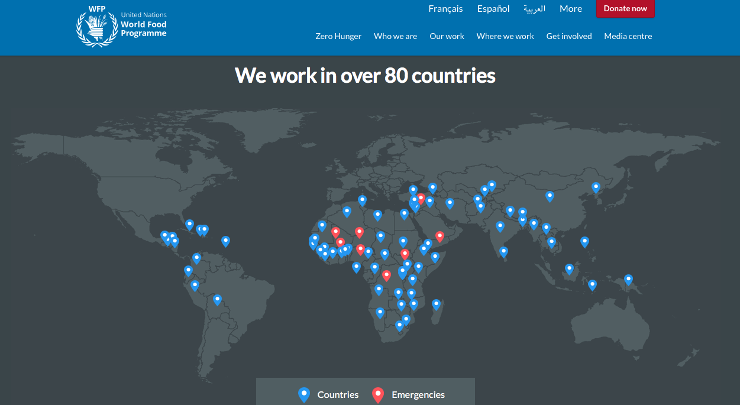Screen dimensions: 740x405
Task: Expand the More languages dropdown
Action: coord(570,9)
